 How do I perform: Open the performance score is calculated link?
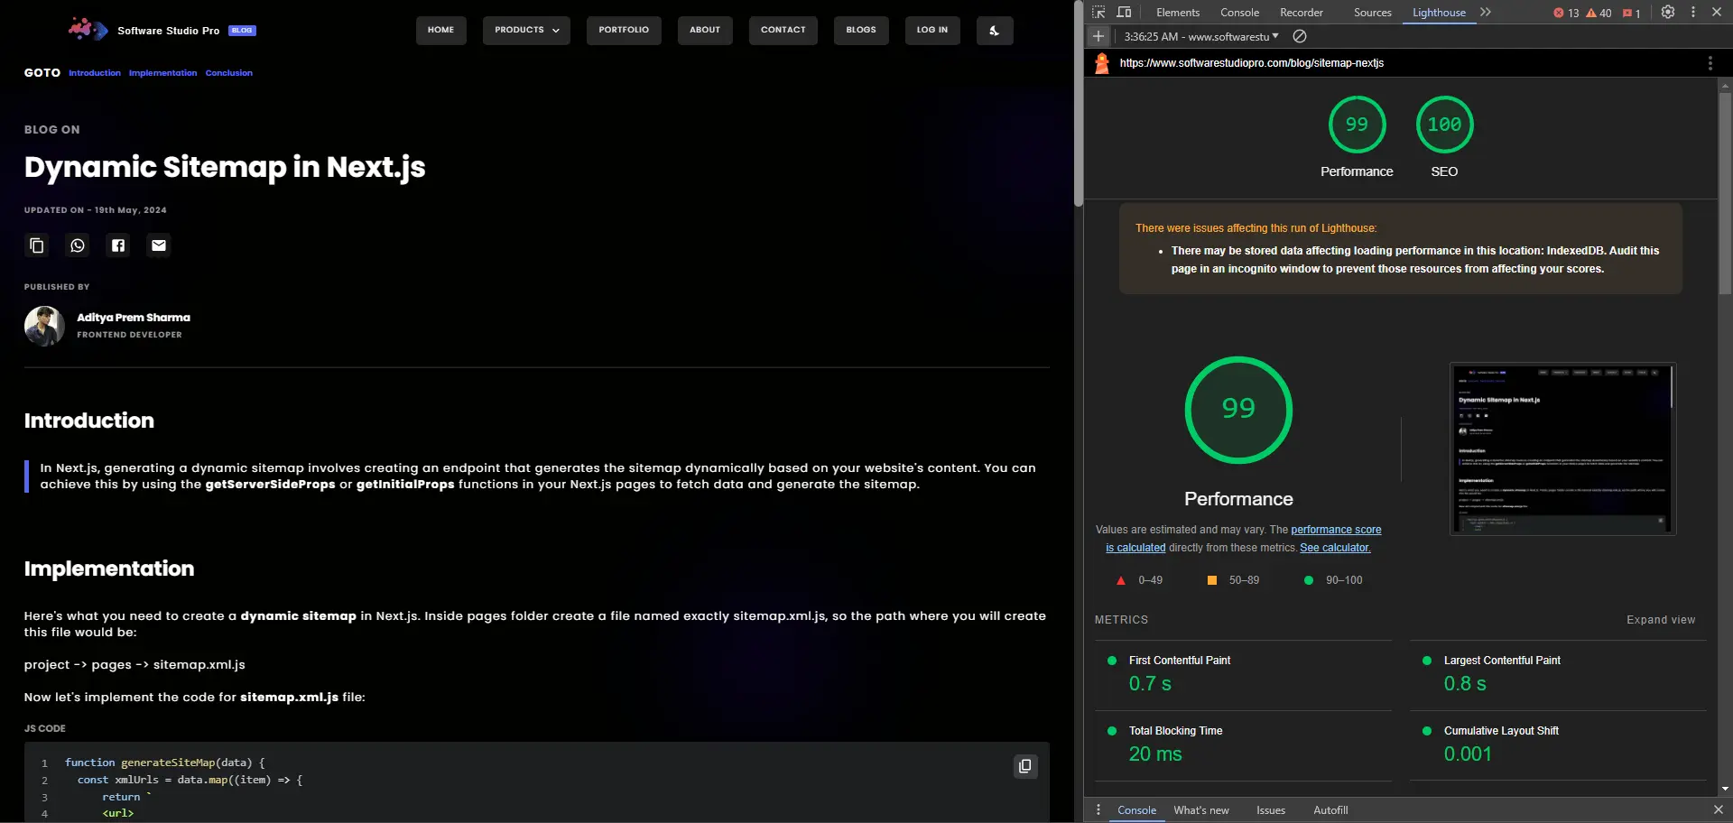[x=1336, y=530]
